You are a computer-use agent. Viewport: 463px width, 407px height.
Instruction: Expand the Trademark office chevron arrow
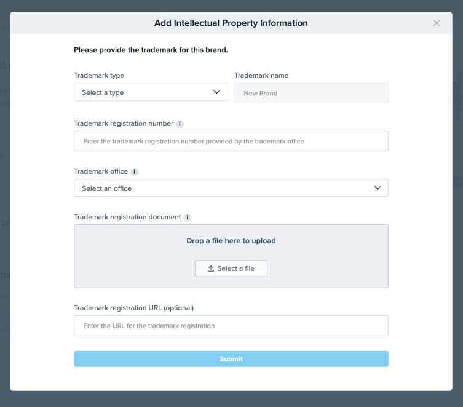(x=378, y=188)
